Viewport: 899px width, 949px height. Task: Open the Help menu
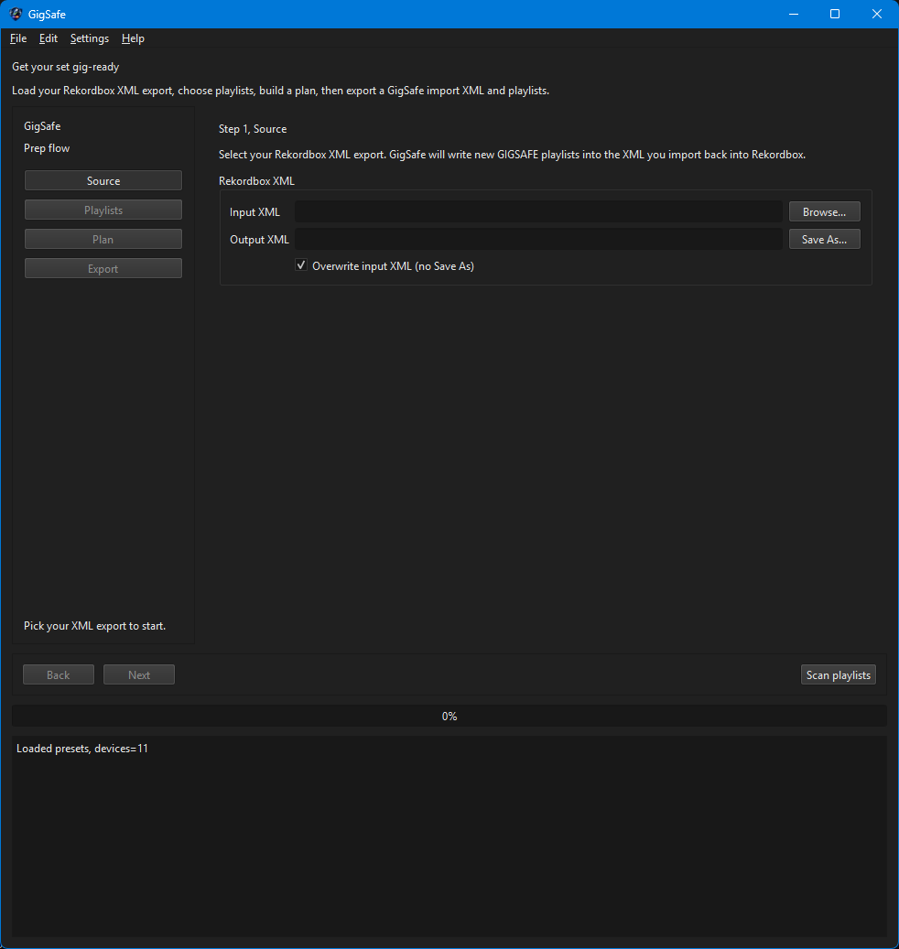point(133,38)
